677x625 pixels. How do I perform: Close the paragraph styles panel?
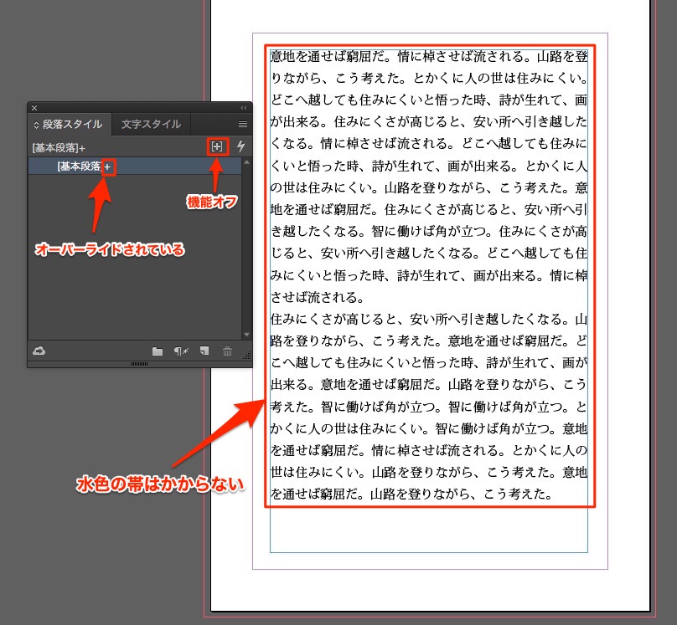point(34,107)
